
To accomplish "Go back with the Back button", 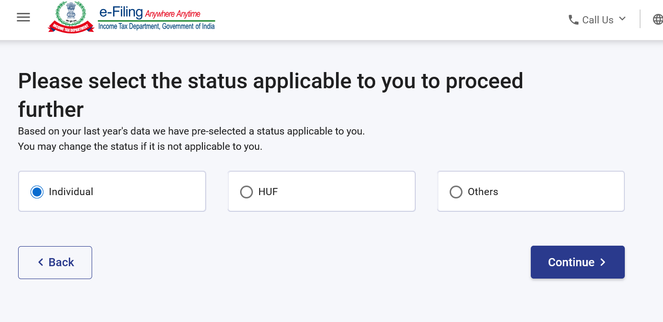I will [x=55, y=262].
